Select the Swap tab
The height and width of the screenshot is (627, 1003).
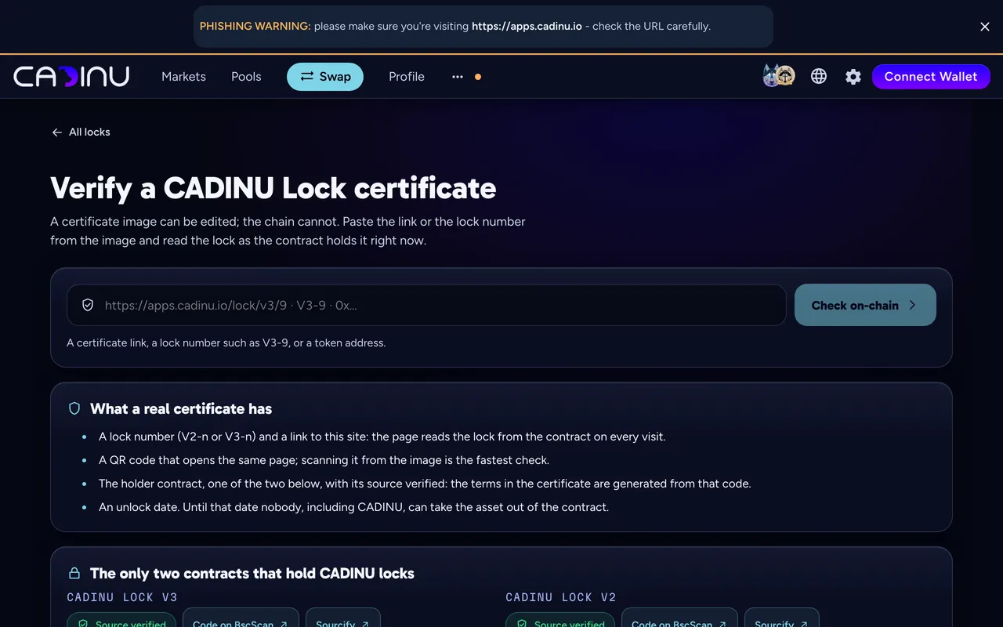325,77
